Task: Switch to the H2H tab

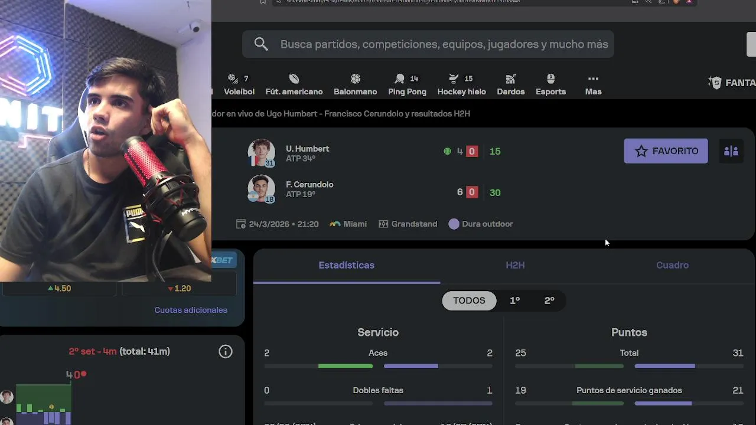Action: [x=515, y=265]
